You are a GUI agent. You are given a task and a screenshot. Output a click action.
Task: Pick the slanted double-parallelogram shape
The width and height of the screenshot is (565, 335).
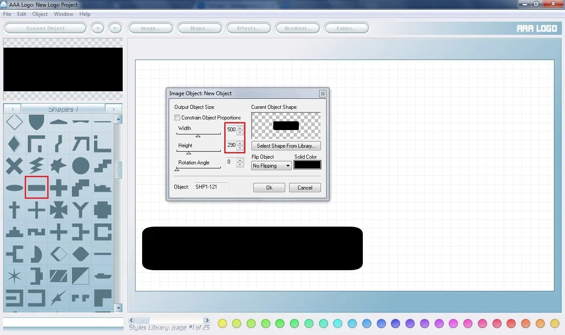[x=59, y=276]
